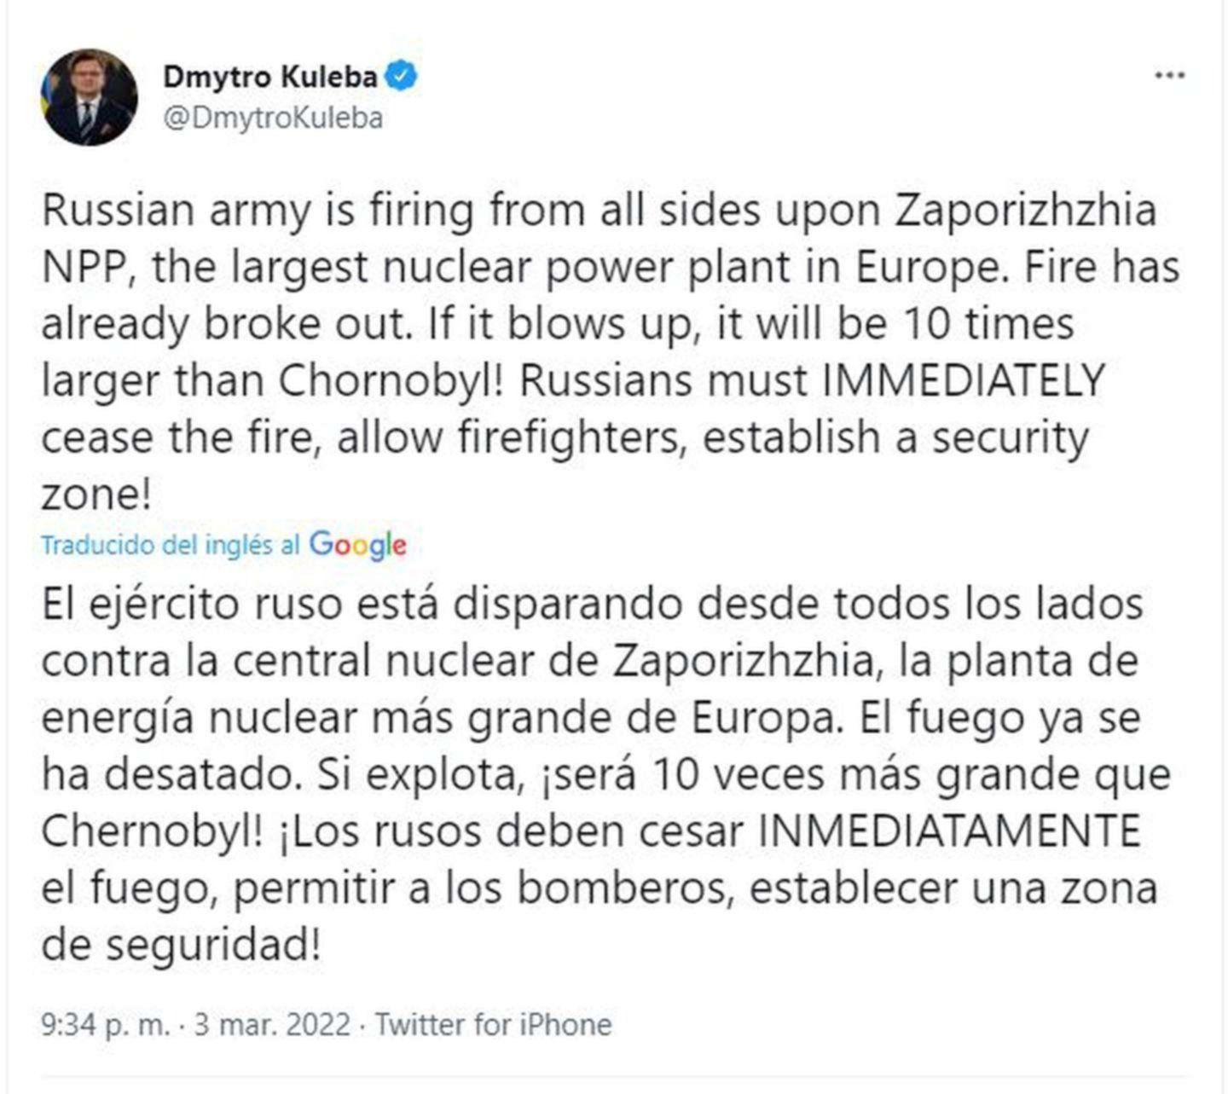This screenshot has width=1228, height=1094.
Task: Click the display name Dmytro Kuleba
Action: 269,77
